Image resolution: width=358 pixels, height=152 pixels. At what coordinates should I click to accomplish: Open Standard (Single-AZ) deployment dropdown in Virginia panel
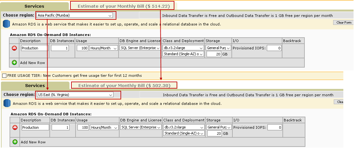click(x=184, y=134)
